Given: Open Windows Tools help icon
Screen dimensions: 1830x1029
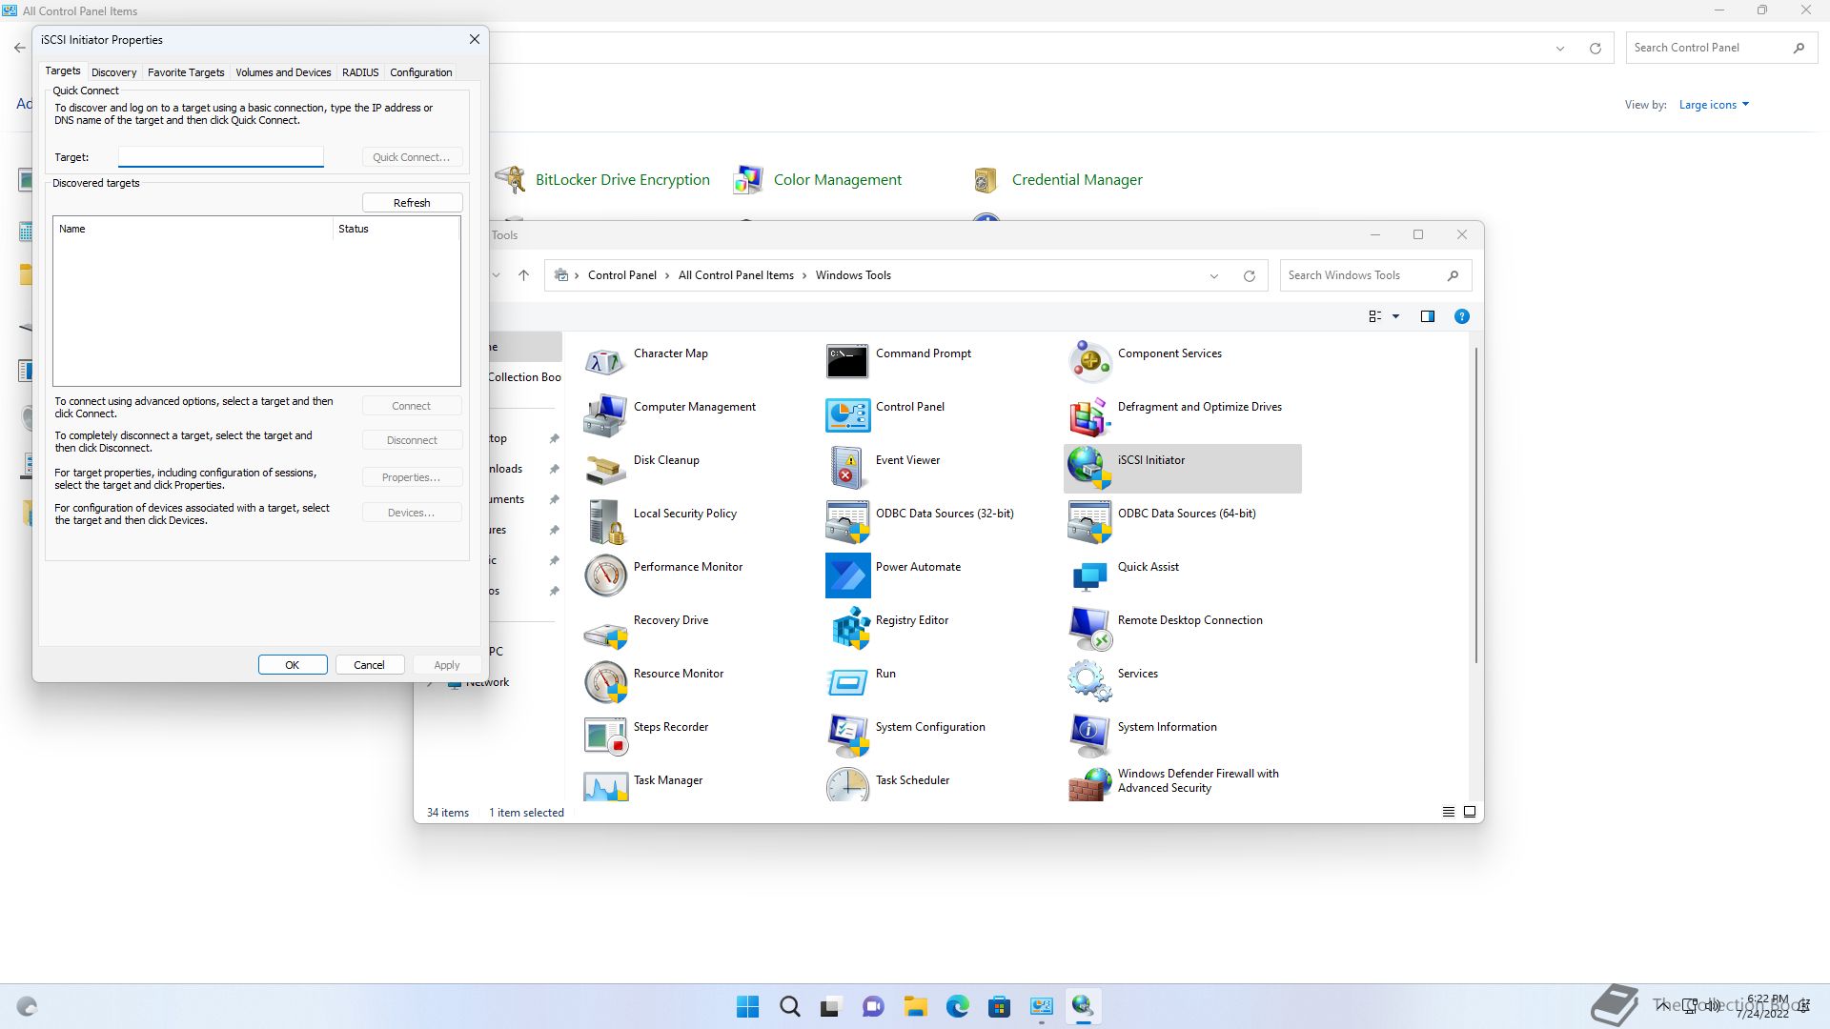Looking at the screenshot, I should (1461, 316).
